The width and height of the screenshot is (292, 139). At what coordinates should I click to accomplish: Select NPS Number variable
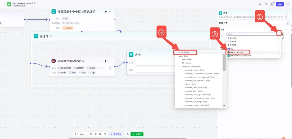pyautogui.click(x=187, y=59)
